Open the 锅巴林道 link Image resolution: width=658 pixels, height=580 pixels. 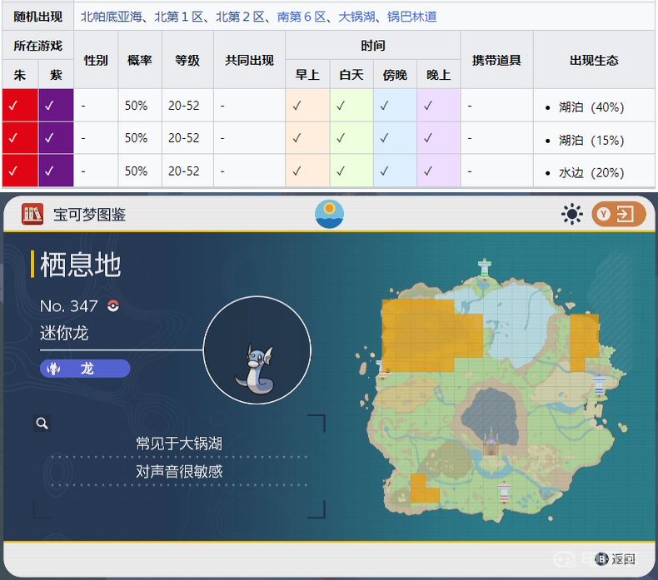pyautogui.click(x=412, y=17)
